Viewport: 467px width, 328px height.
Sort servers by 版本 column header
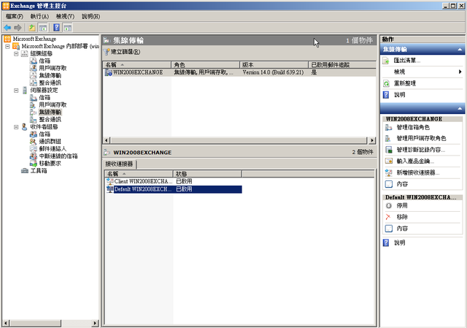(x=274, y=65)
